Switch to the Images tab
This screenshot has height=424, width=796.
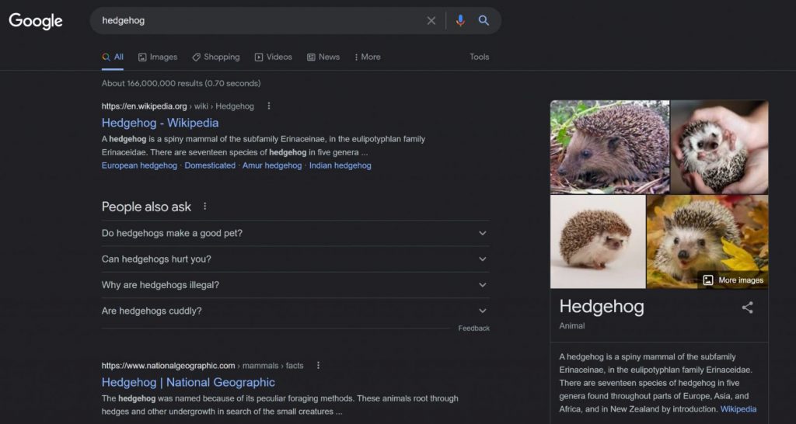click(x=158, y=57)
